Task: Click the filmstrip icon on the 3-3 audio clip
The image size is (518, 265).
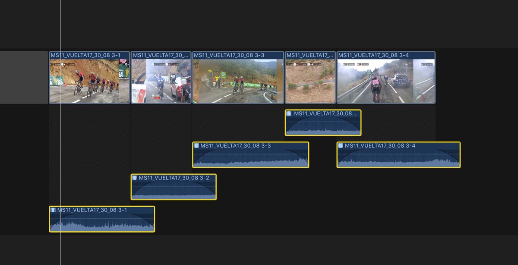Action: coord(196,146)
